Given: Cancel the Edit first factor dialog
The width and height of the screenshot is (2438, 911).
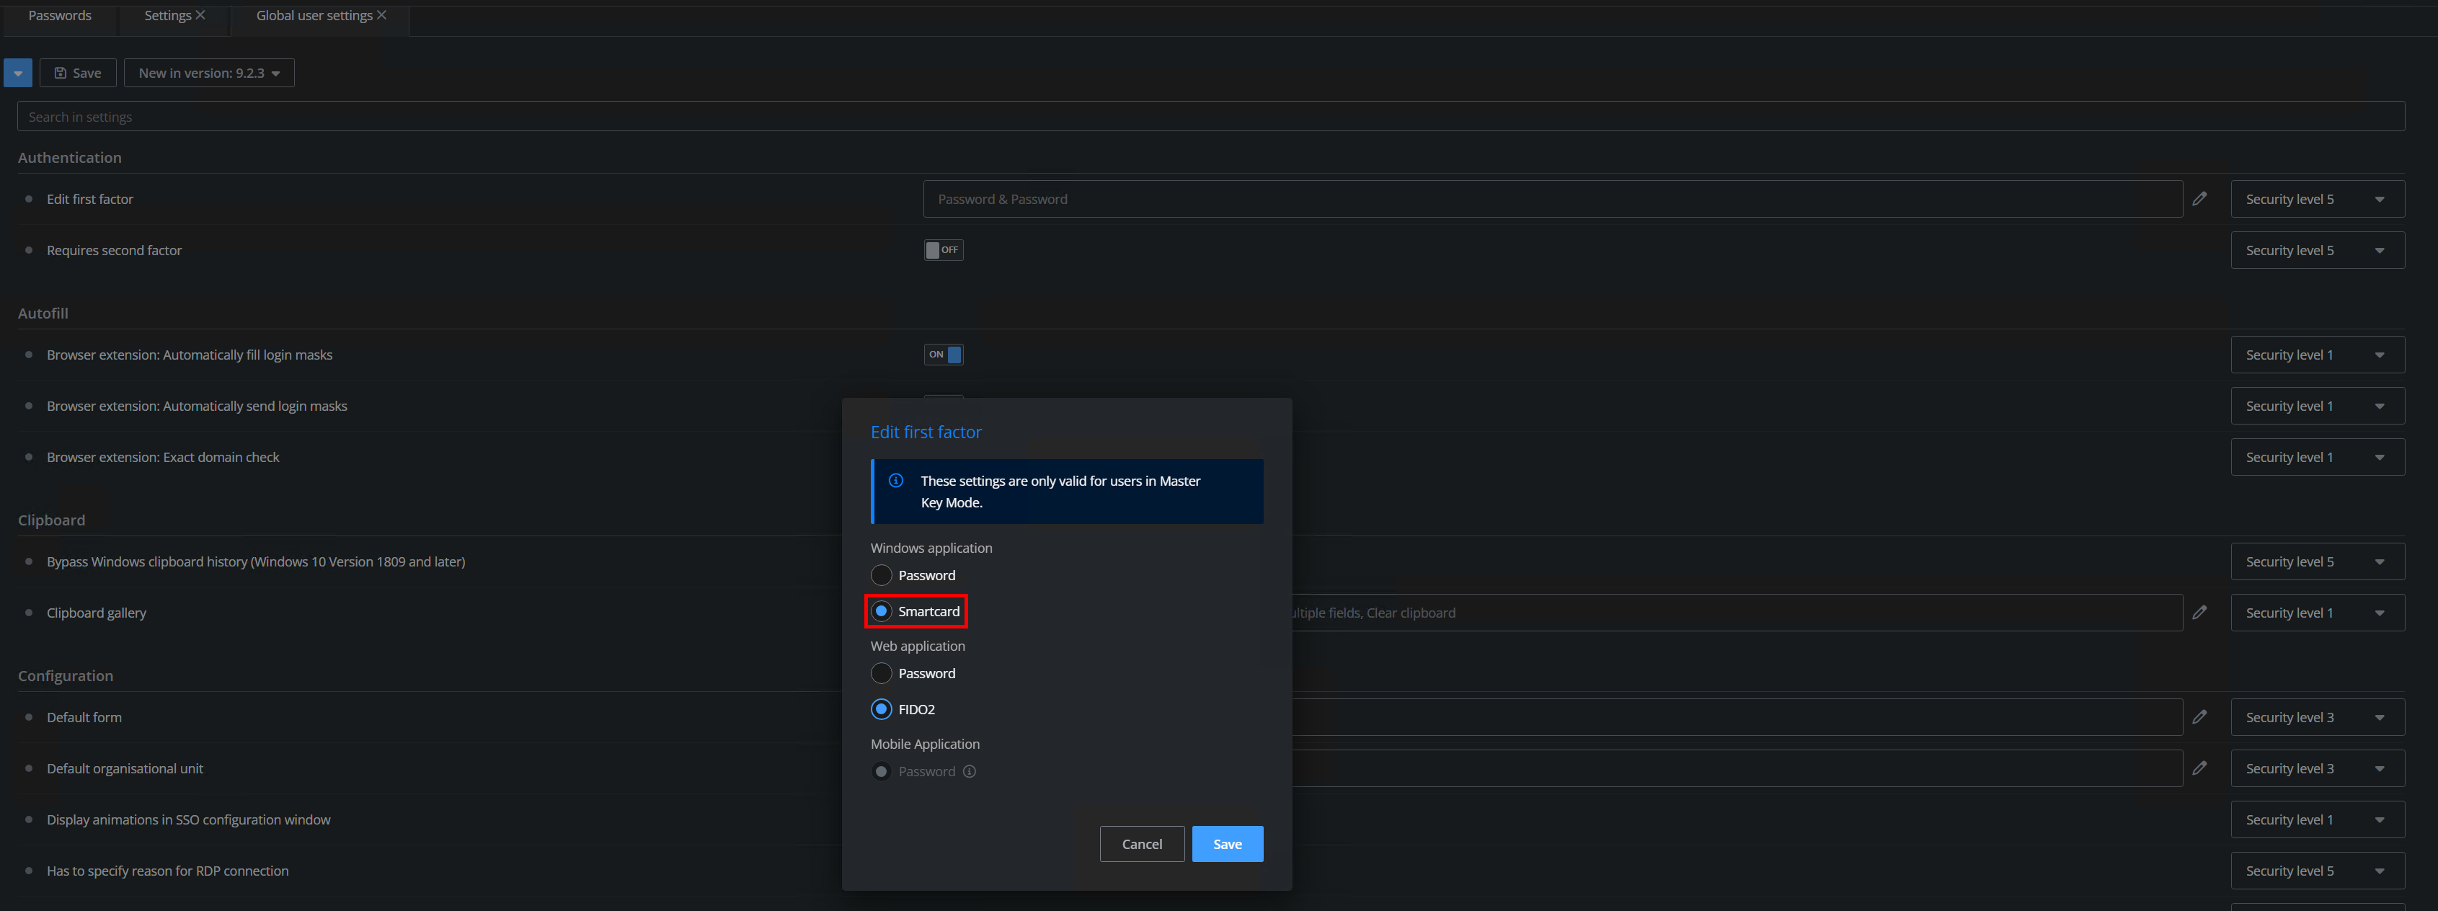Looking at the screenshot, I should tap(1141, 844).
